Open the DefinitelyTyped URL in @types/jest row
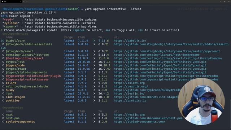 (x=160, y=62)
